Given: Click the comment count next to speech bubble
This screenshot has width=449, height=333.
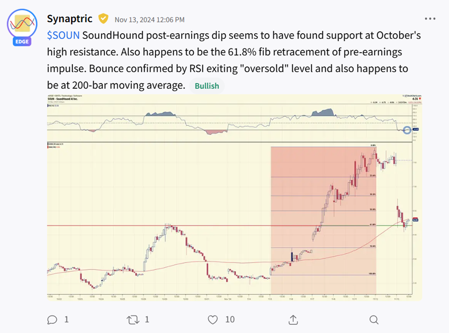Looking at the screenshot, I should tap(66, 319).
